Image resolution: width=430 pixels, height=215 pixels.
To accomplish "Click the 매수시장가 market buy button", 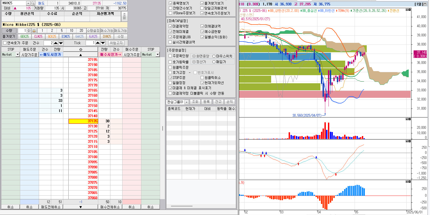I will (110, 55).
